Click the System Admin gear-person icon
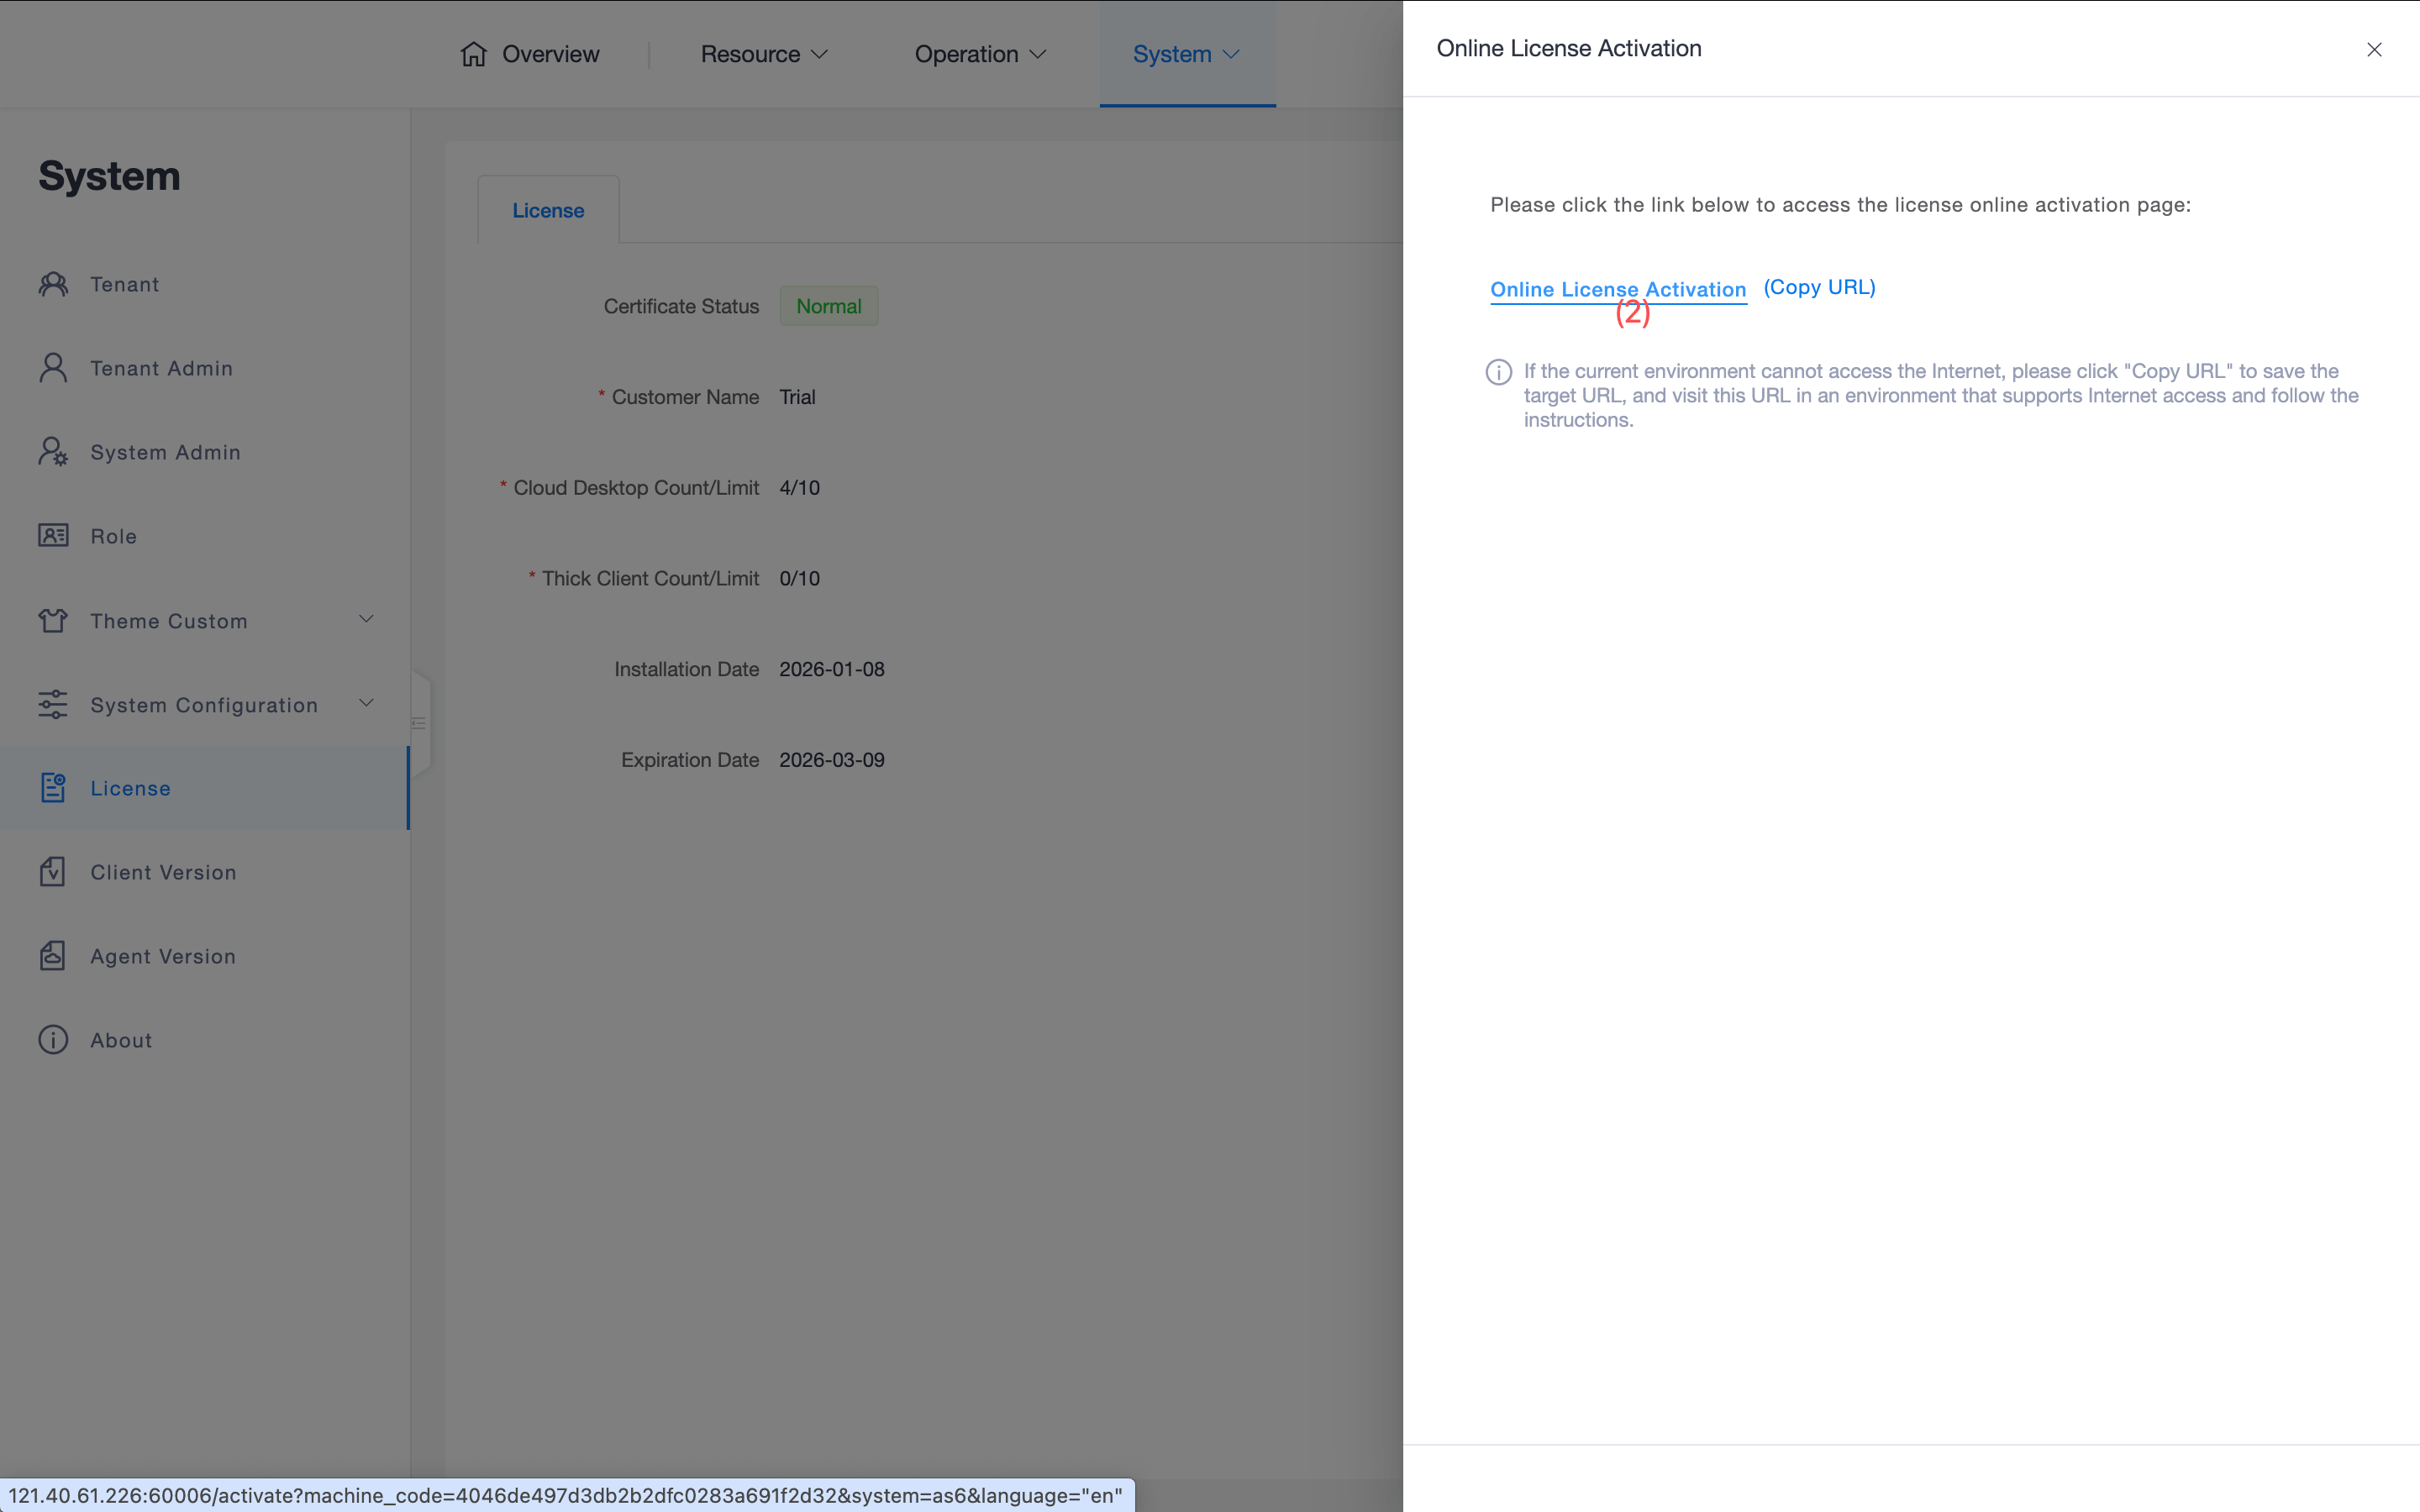This screenshot has width=2420, height=1512. (x=53, y=452)
